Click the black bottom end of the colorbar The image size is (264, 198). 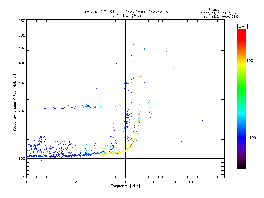click(242, 166)
